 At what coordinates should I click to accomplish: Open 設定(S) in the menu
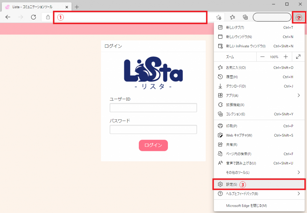[259, 184]
